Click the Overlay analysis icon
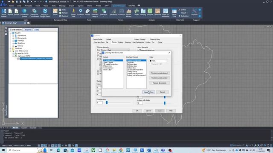This screenshot has width=273, height=153. [143, 12]
